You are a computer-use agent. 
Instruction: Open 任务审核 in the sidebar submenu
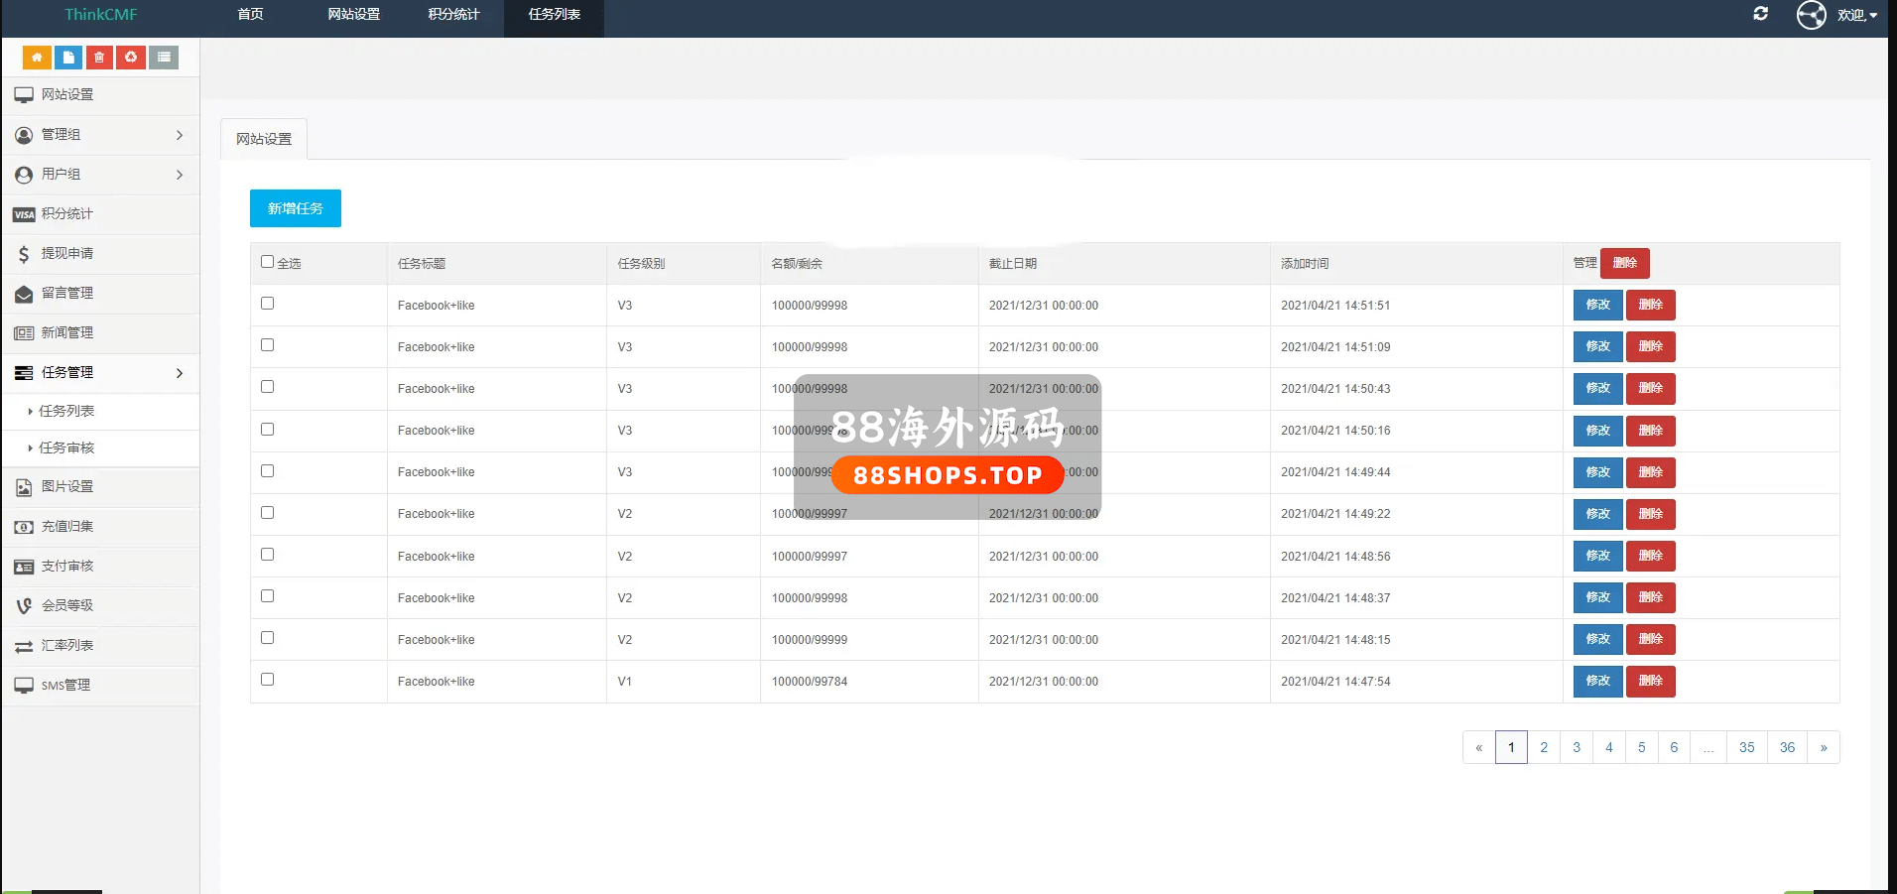(66, 448)
